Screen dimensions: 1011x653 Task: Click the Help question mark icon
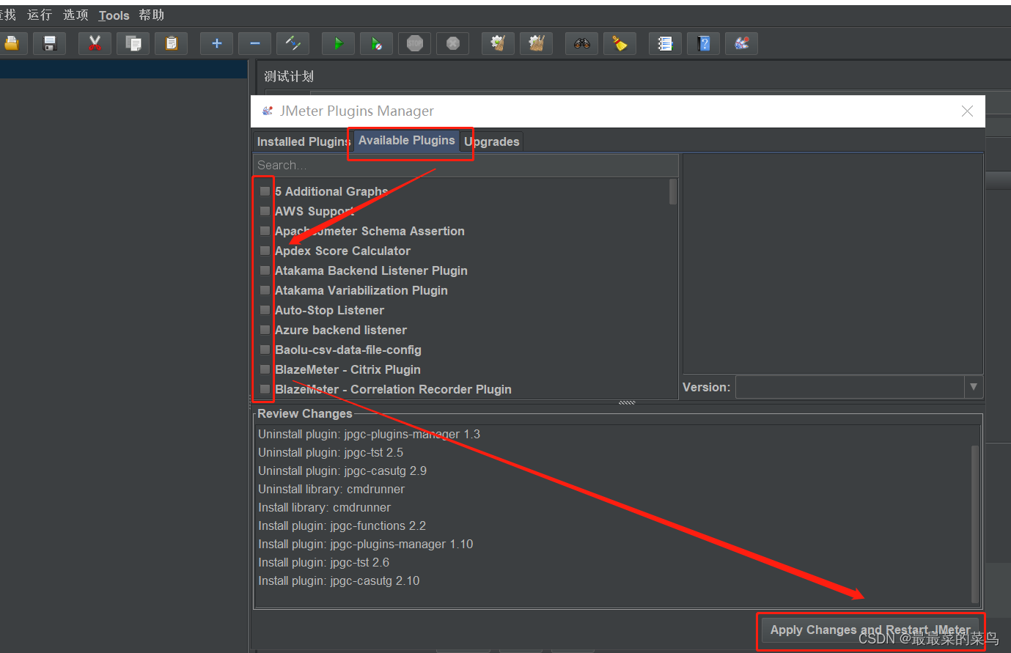click(x=703, y=44)
